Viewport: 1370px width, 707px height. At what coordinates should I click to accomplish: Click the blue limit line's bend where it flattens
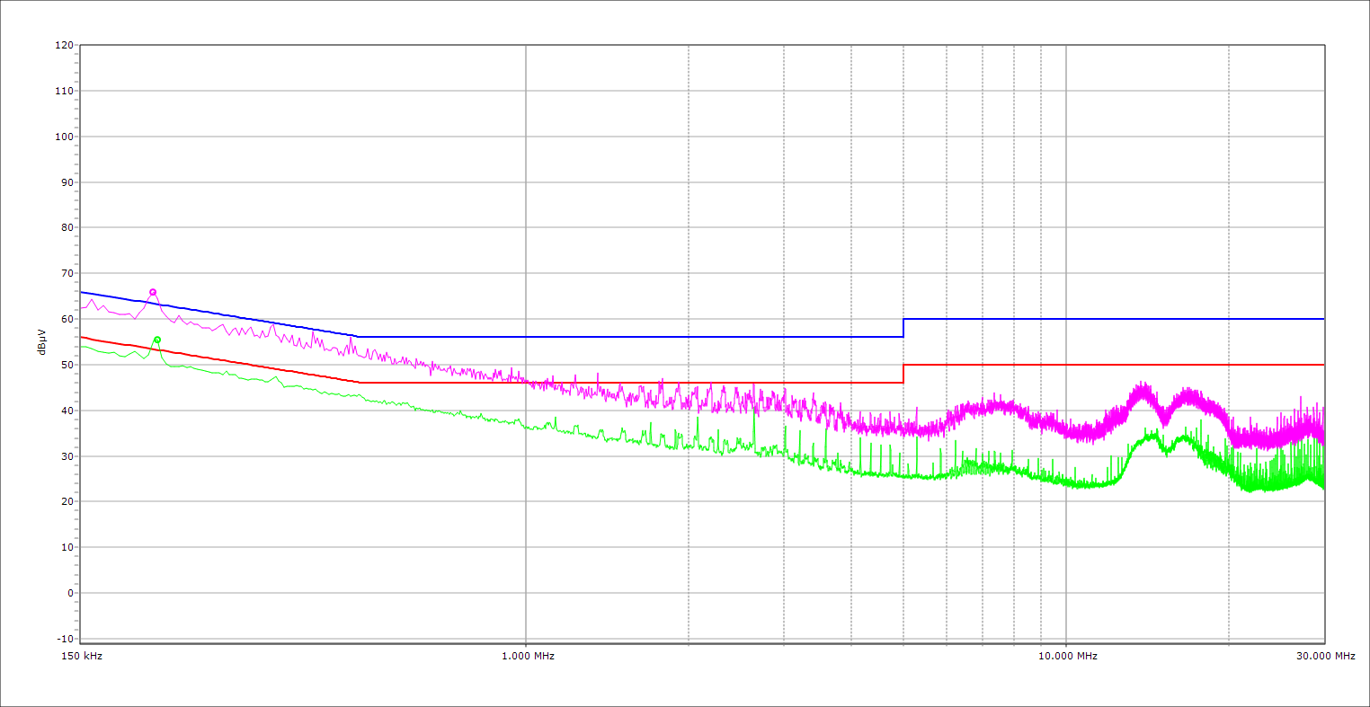point(359,337)
